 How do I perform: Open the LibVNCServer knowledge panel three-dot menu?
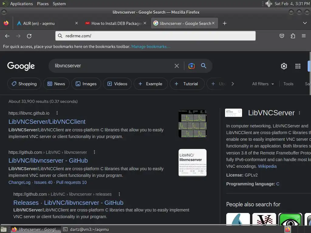tap(299, 113)
